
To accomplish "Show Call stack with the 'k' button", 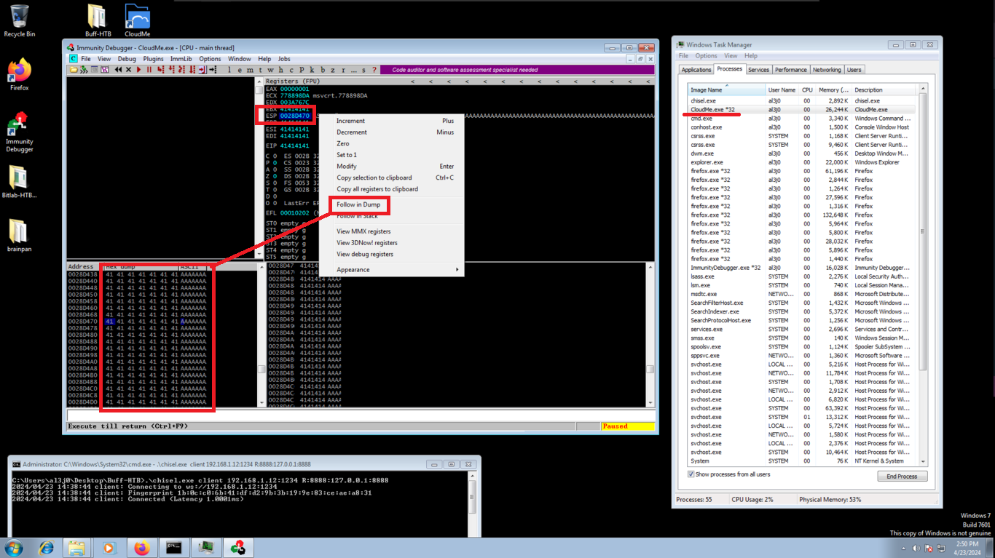I will (x=312, y=70).
